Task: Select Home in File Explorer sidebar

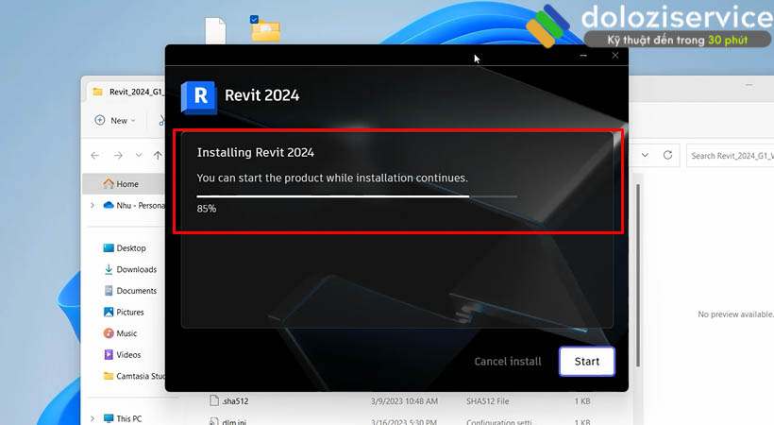Action: click(x=124, y=184)
